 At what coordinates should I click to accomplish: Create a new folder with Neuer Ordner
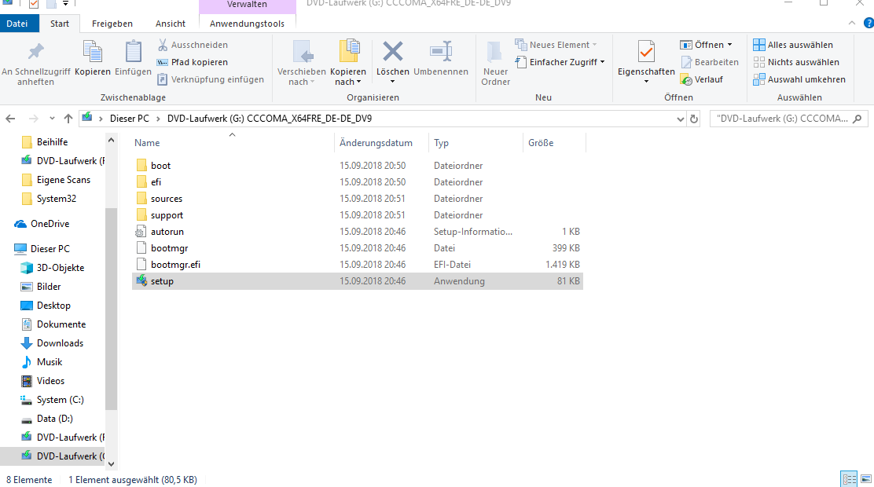tap(495, 63)
